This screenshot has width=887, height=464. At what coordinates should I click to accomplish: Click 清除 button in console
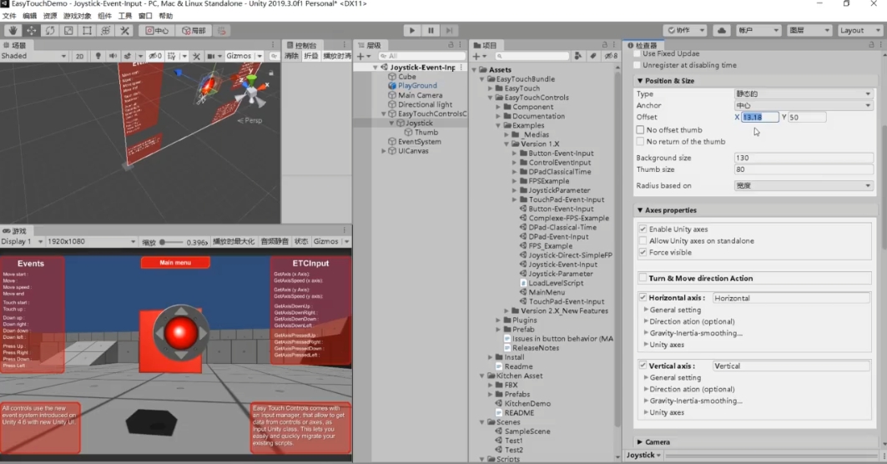(x=291, y=56)
